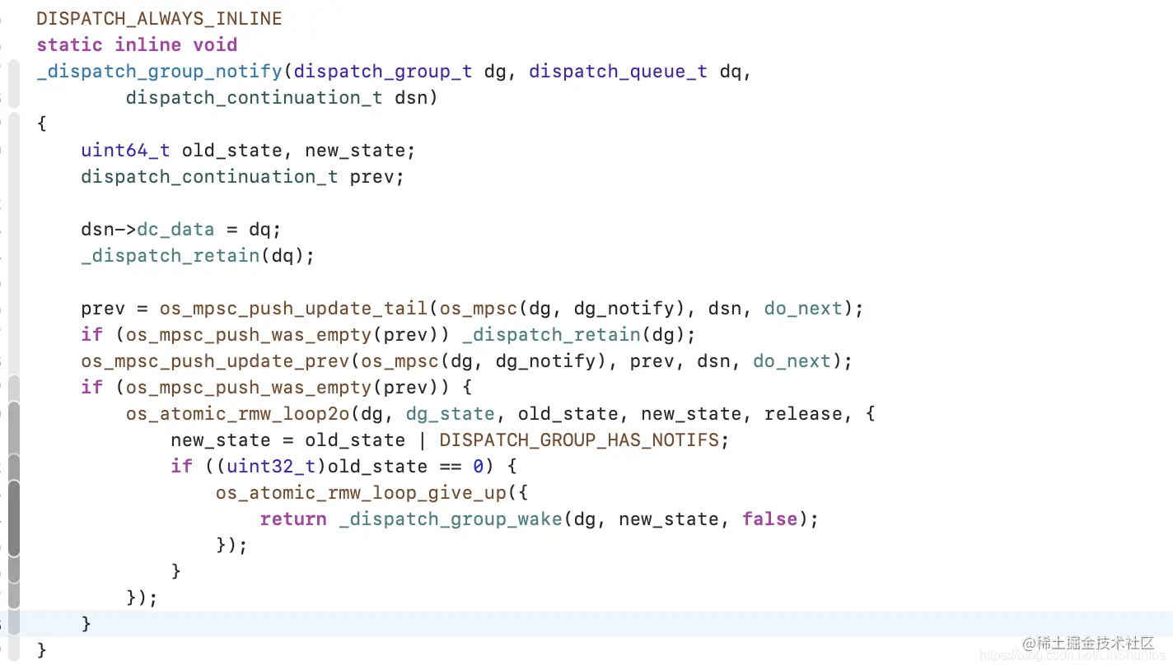Click the os_atomic_rmw_loop_give_up macro

click(361, 492)
